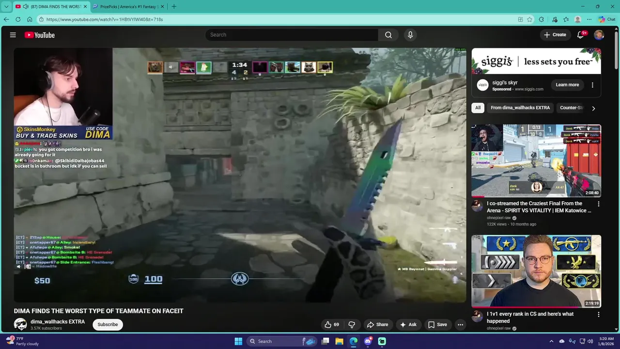
Task: Open the Copilot Chat sidebar
Action: [x=607, y=19]
